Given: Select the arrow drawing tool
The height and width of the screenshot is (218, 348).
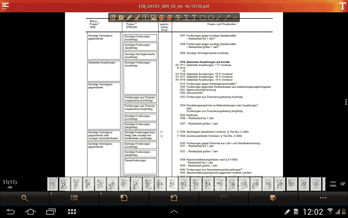Looking at the screenshot, I should (x=227, y=18).
